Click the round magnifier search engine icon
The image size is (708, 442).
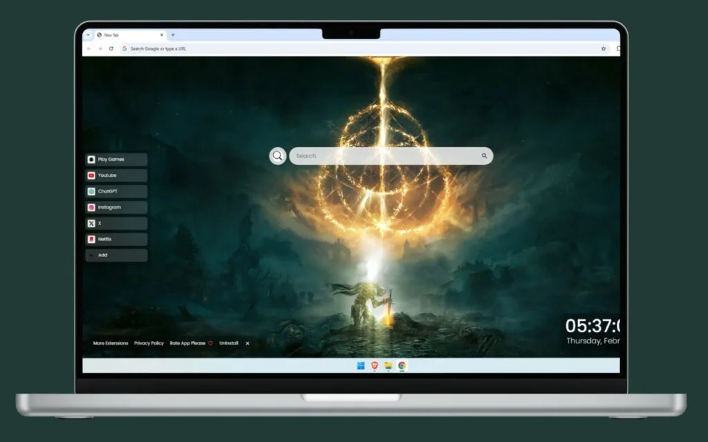point(278,156)
